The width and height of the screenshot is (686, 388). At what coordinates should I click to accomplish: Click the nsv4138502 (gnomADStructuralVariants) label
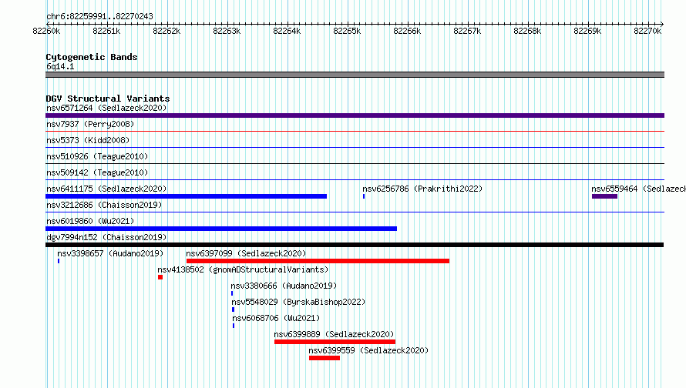[243, 269]
